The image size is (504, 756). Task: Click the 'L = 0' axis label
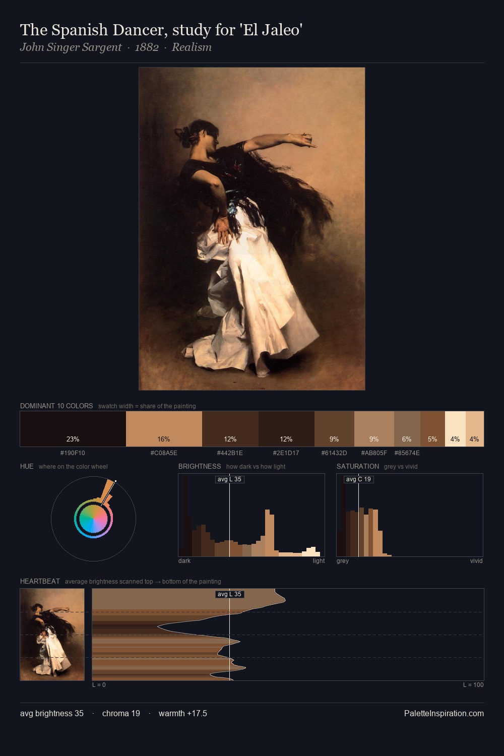pyautogui.click(x=99, y=685)
